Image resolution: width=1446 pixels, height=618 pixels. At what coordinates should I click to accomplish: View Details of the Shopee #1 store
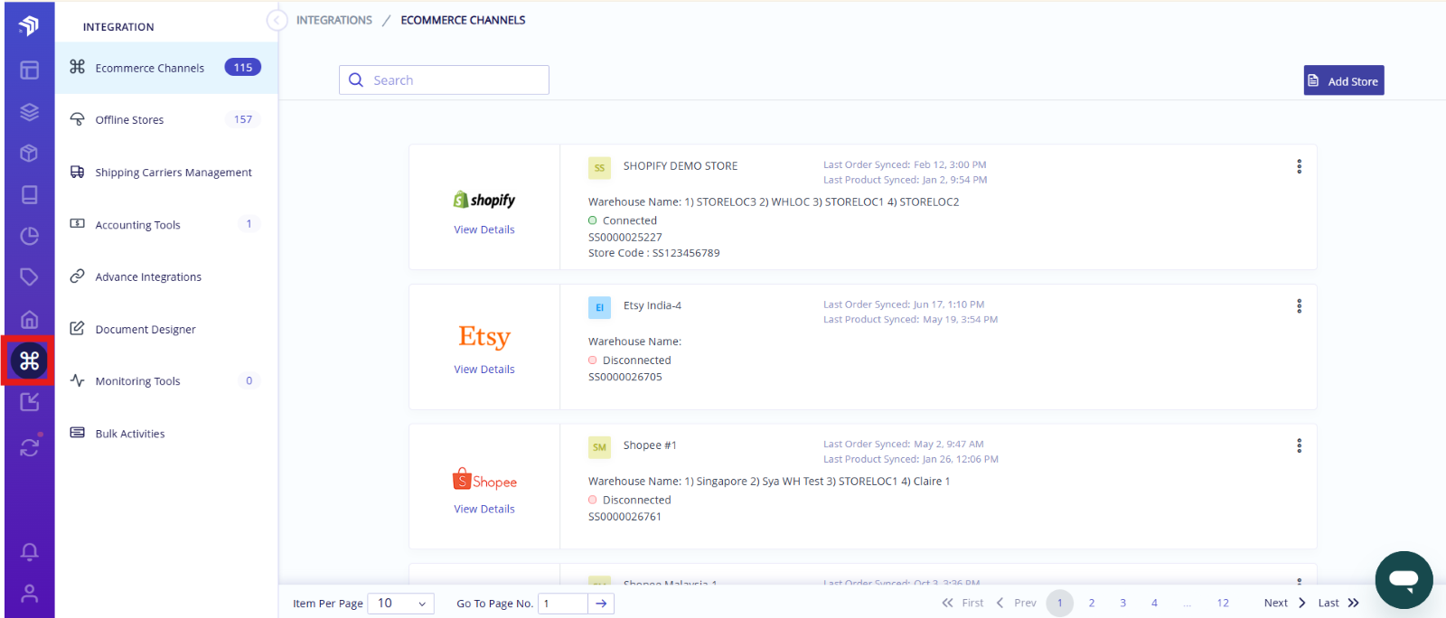(x=484, y=509)
